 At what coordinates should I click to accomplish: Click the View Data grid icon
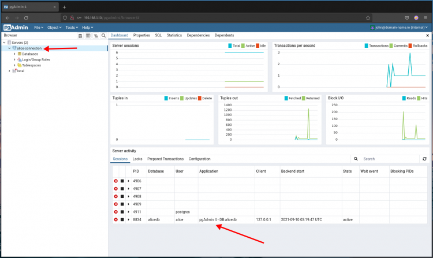(x=88, y=36)
